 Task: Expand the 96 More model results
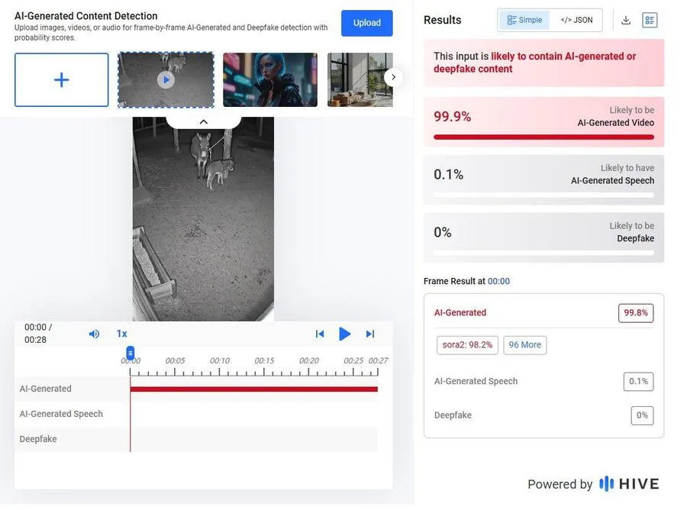pos(524,344)
